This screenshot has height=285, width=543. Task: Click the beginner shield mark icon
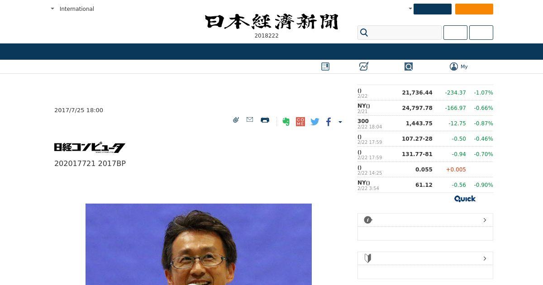(368, 258)
